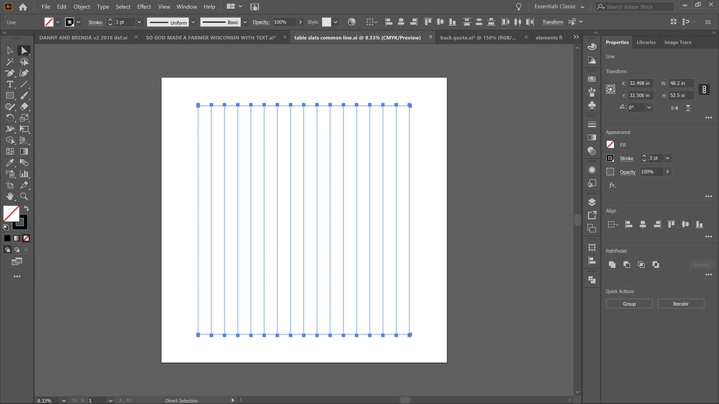Set fill to None in toolbar
This screenshot has height=404, width=719.
pyautogui.click(x=26, y=238)
